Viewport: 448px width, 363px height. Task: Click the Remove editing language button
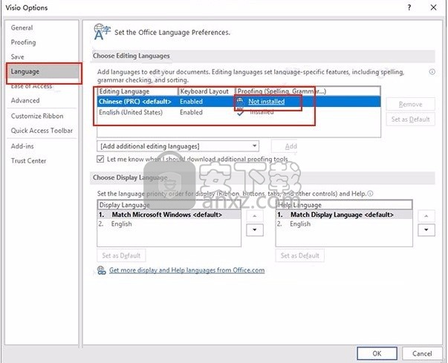point(410,104)
